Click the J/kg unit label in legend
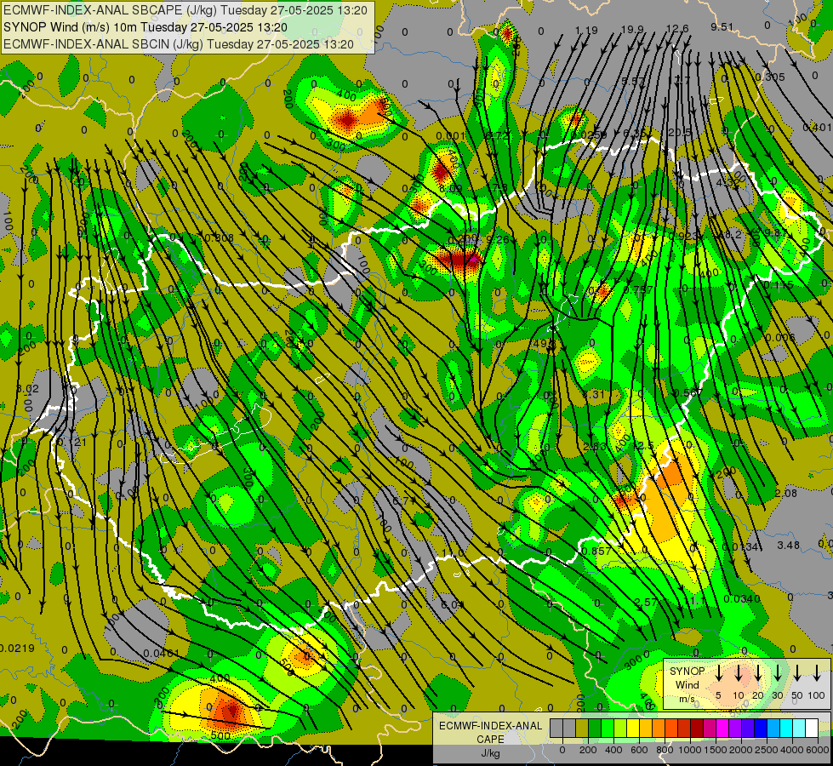This screenshot has width=833, height=766. [x=490, y=753]
